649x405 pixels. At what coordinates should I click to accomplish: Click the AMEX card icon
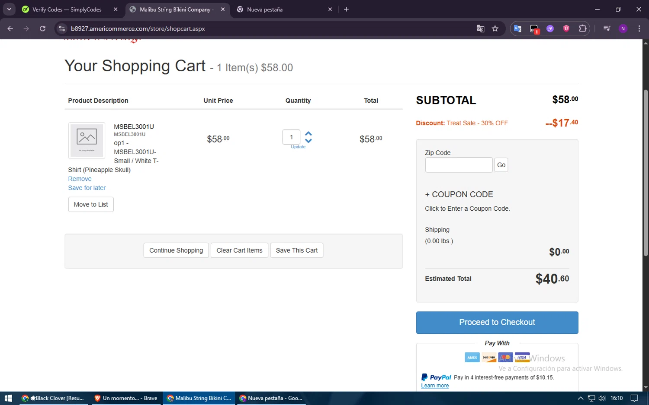(x=472, y=358)
